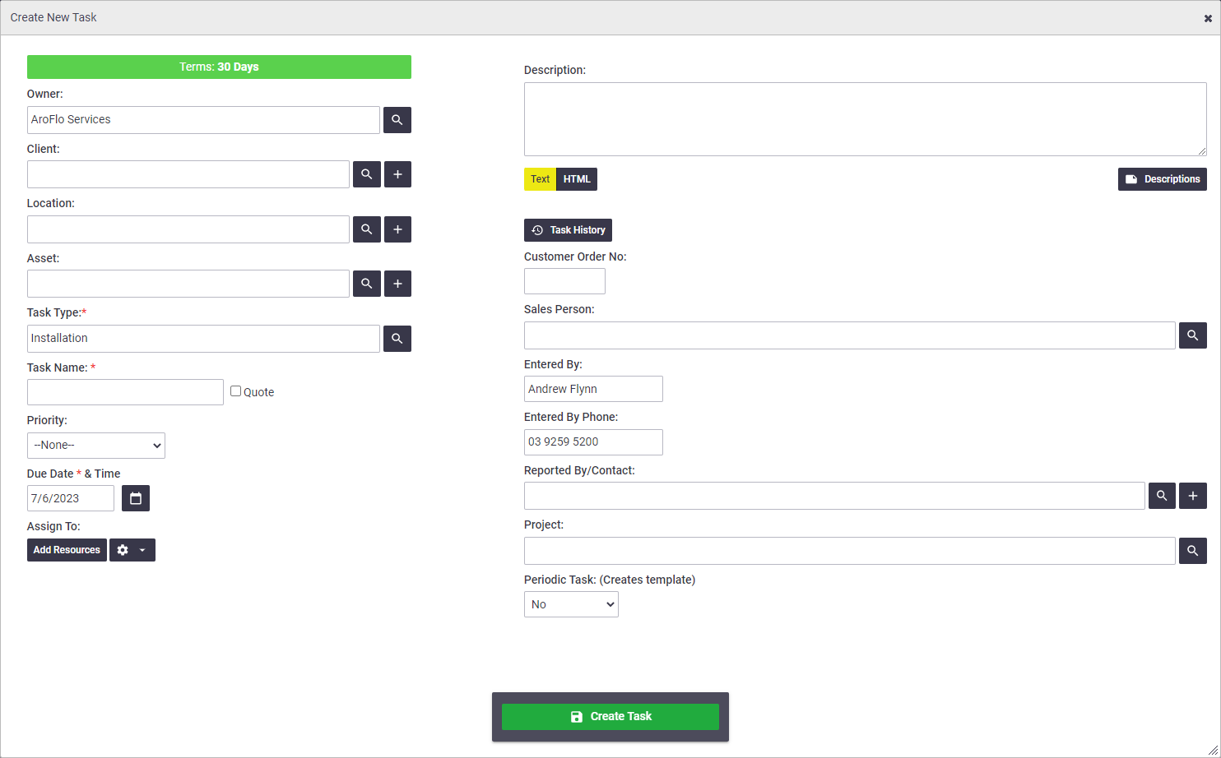Search Sales Person with magnifier icon

[1193, 335]
